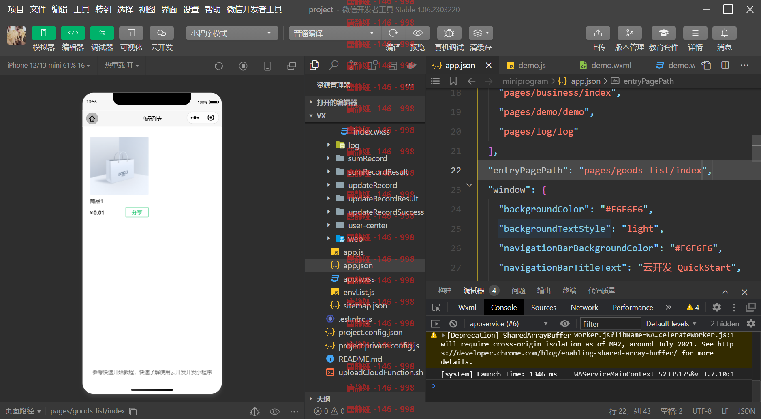This screenshot has width=761, height=419.
Task: Open the appservice context dropdown
Action: pos(508,323)
